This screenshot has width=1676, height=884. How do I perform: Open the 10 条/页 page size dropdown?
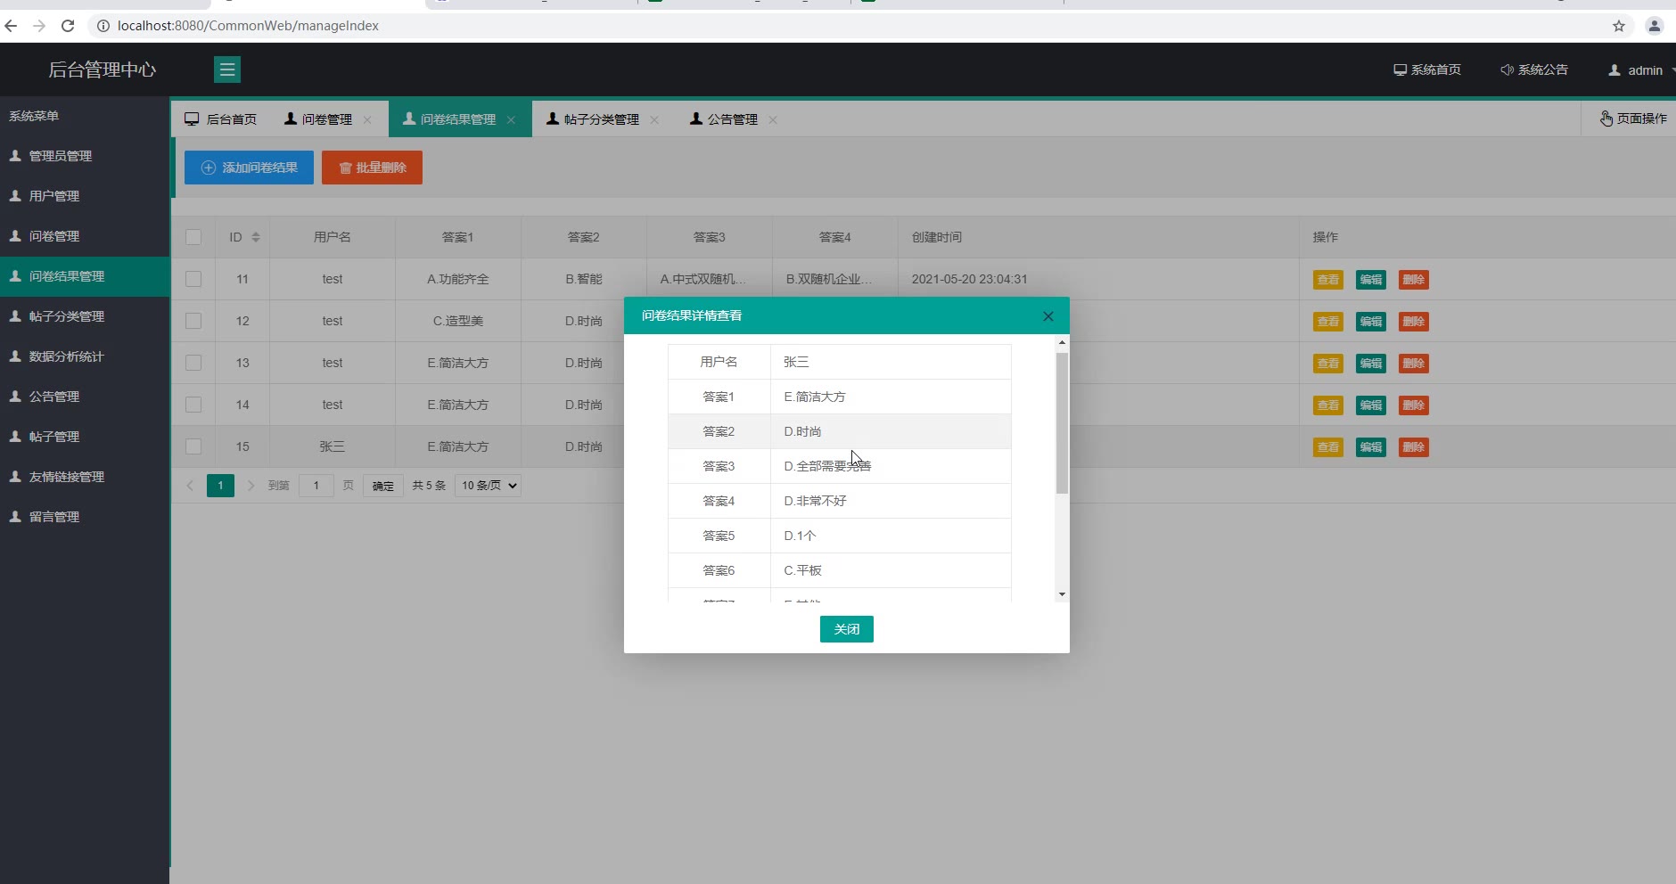[x=488, y=486]
